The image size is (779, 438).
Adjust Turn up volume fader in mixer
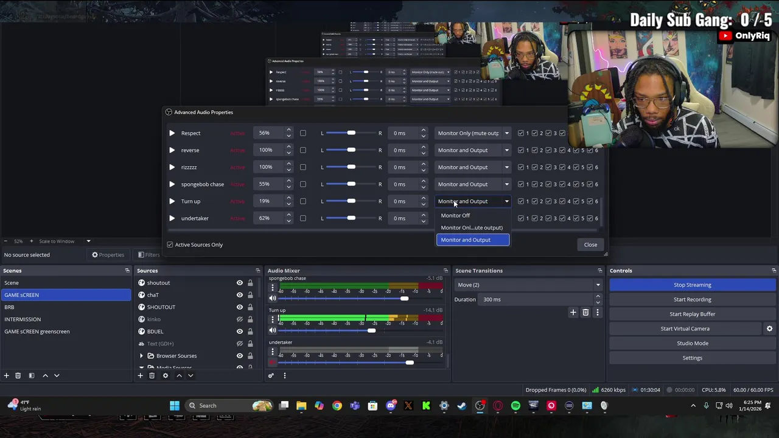click(x=371, y=330)
